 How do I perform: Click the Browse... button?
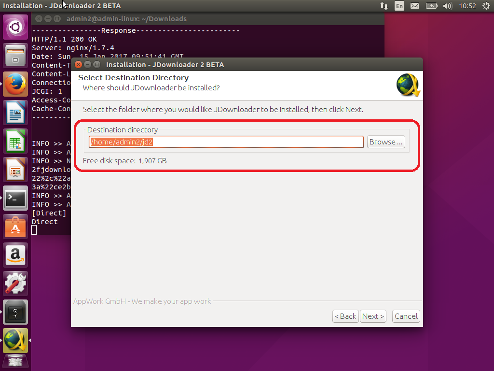[x=386, y=142]
